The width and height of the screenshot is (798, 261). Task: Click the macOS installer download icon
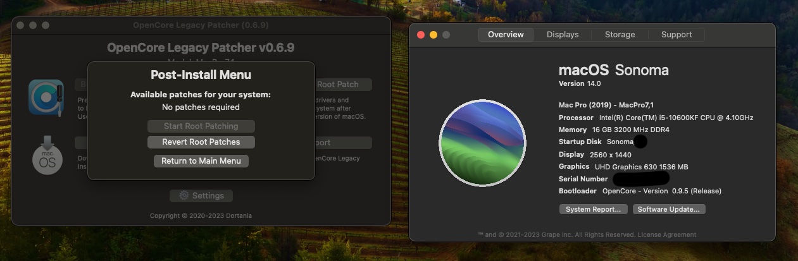[x=47, y=155]
